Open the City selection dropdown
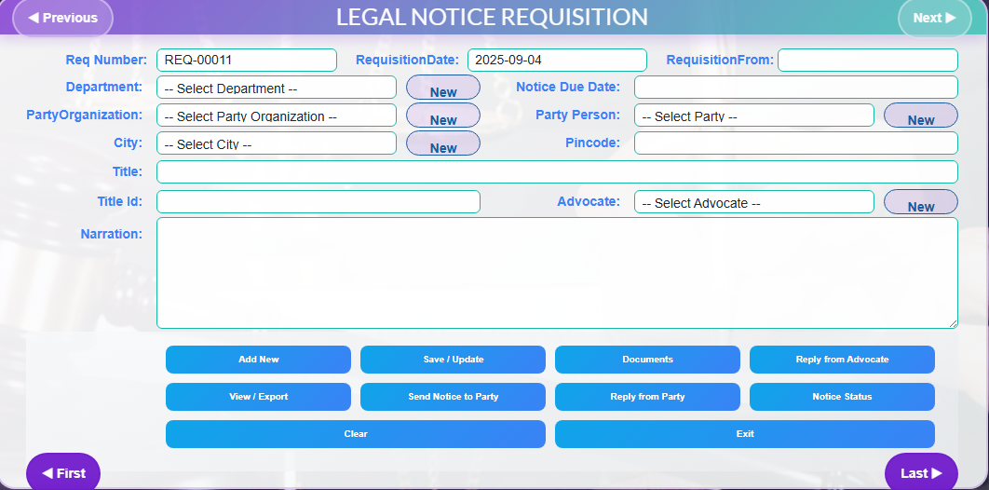989x490 pixels. [277, 143]
